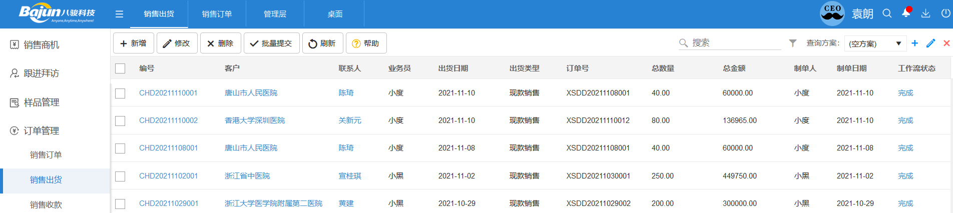
Task: Check the row CHD20211110001 checkbox
Action: pyautogui.click(x=120, y=93)
